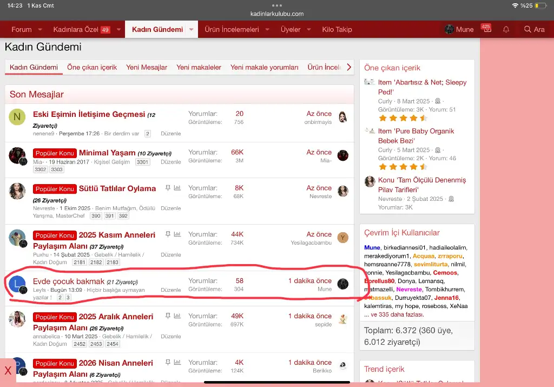This screenshot has width=554, height=387.
Task: Click the Mune profile avatar in navbar
Action: pyautogui.click(x=449, y=29)
